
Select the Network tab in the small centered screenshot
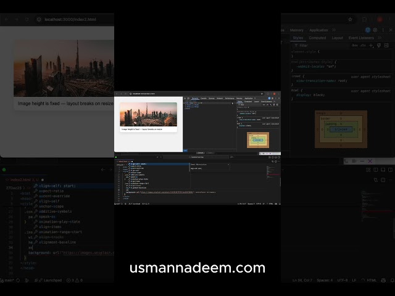[220, 98]
